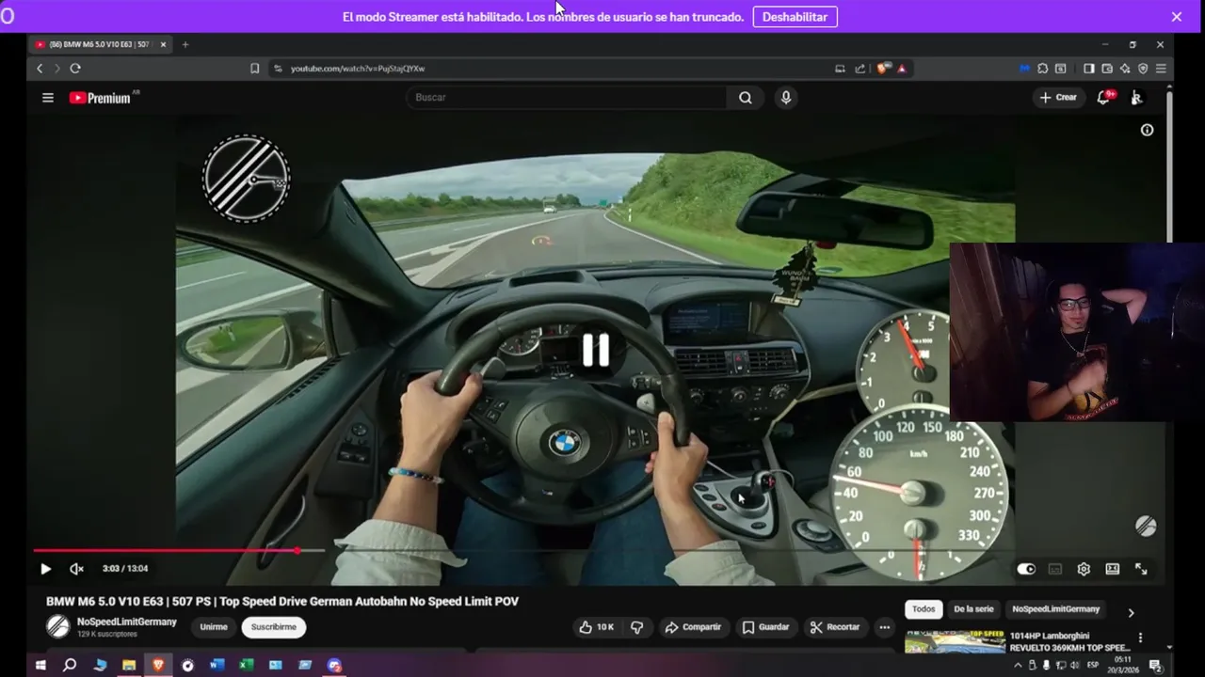Click the large pause overlay on video
This screenshot has height=677, width=1205.
596,350
